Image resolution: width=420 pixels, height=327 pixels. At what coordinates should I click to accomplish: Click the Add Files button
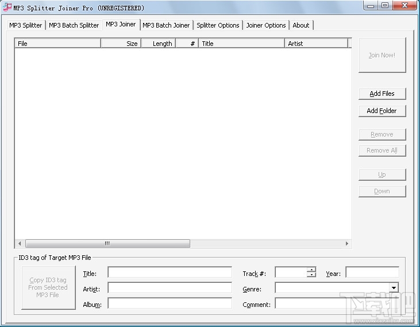click(x=382, y=94)
